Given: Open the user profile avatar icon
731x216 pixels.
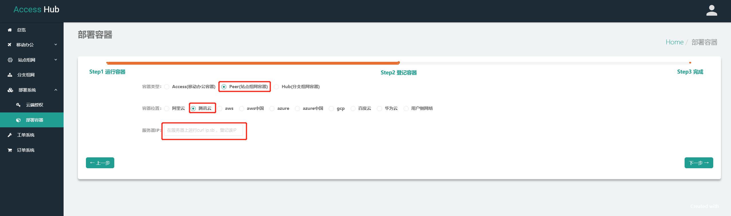Looking at the screenshot, I should [712, 11].
